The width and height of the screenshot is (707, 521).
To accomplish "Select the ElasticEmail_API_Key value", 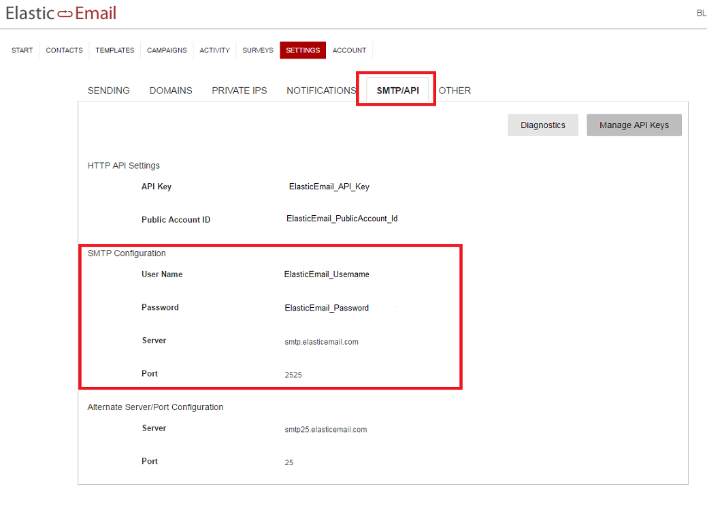I will (x=329, y=186).
